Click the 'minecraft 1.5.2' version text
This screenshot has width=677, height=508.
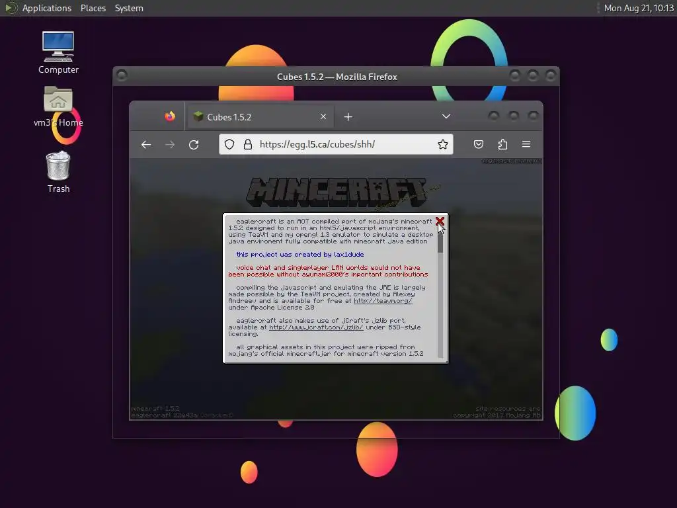click(x=155, y=408)
